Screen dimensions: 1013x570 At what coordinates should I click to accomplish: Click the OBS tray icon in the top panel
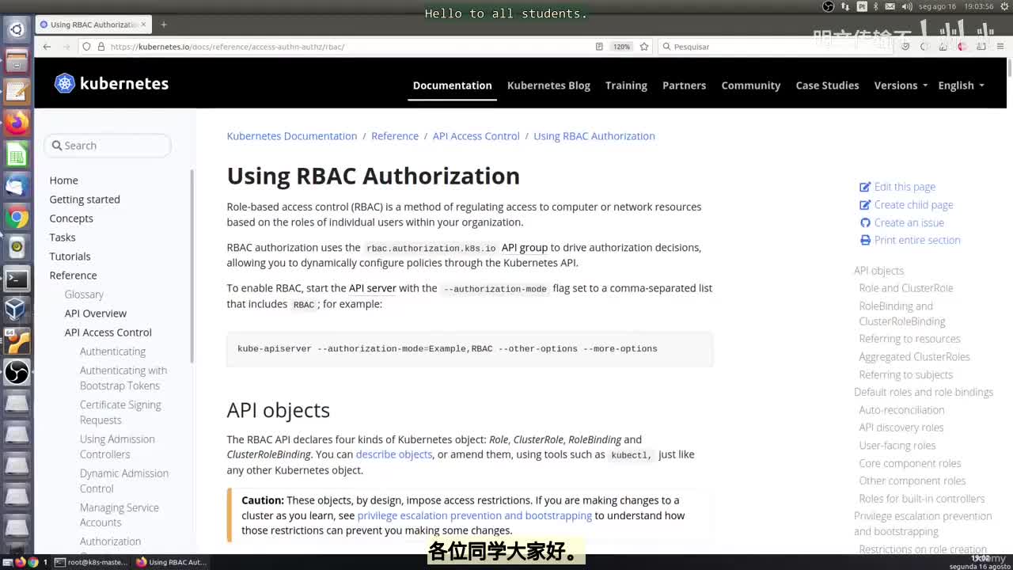point(829,6)
